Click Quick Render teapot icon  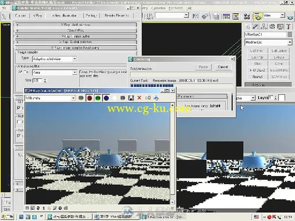(290, 17)
